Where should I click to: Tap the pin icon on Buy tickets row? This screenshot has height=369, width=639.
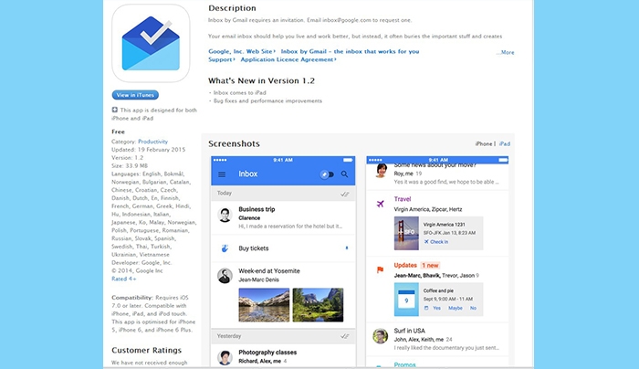(x=347, y=248)
